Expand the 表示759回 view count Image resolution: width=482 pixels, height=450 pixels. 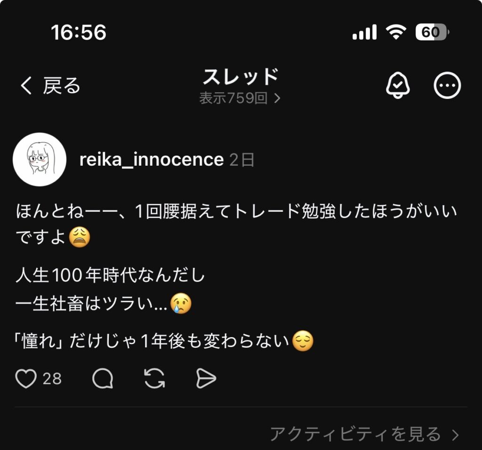[240, 98]
